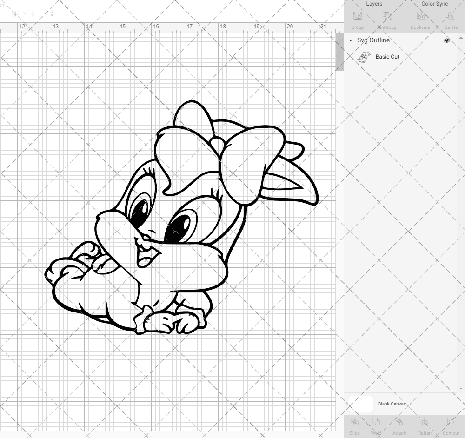Select the Svg Outline layer name
465x438 pixels.
click(x=373, y=40)
